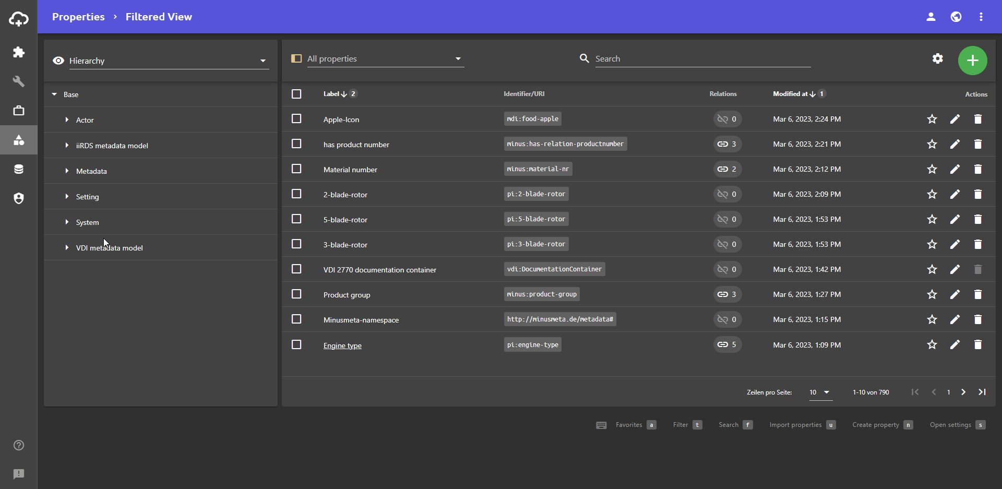Select the Apple-Icon row checkbox
The image size is (1002, 489).
tap(296, 118)
